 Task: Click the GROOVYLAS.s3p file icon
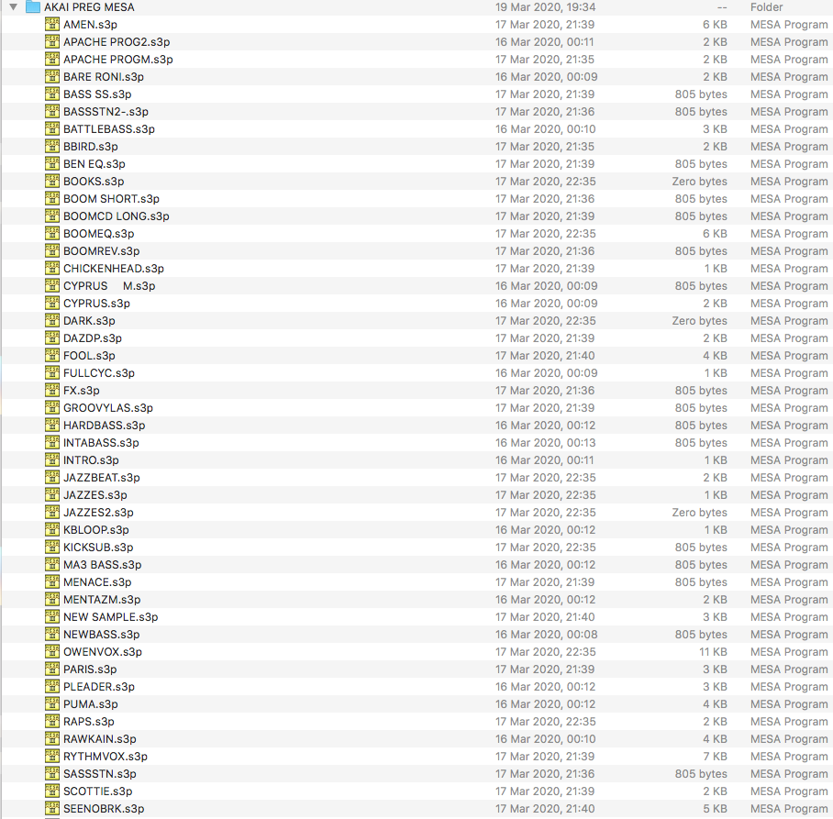(x=52, y=408)
